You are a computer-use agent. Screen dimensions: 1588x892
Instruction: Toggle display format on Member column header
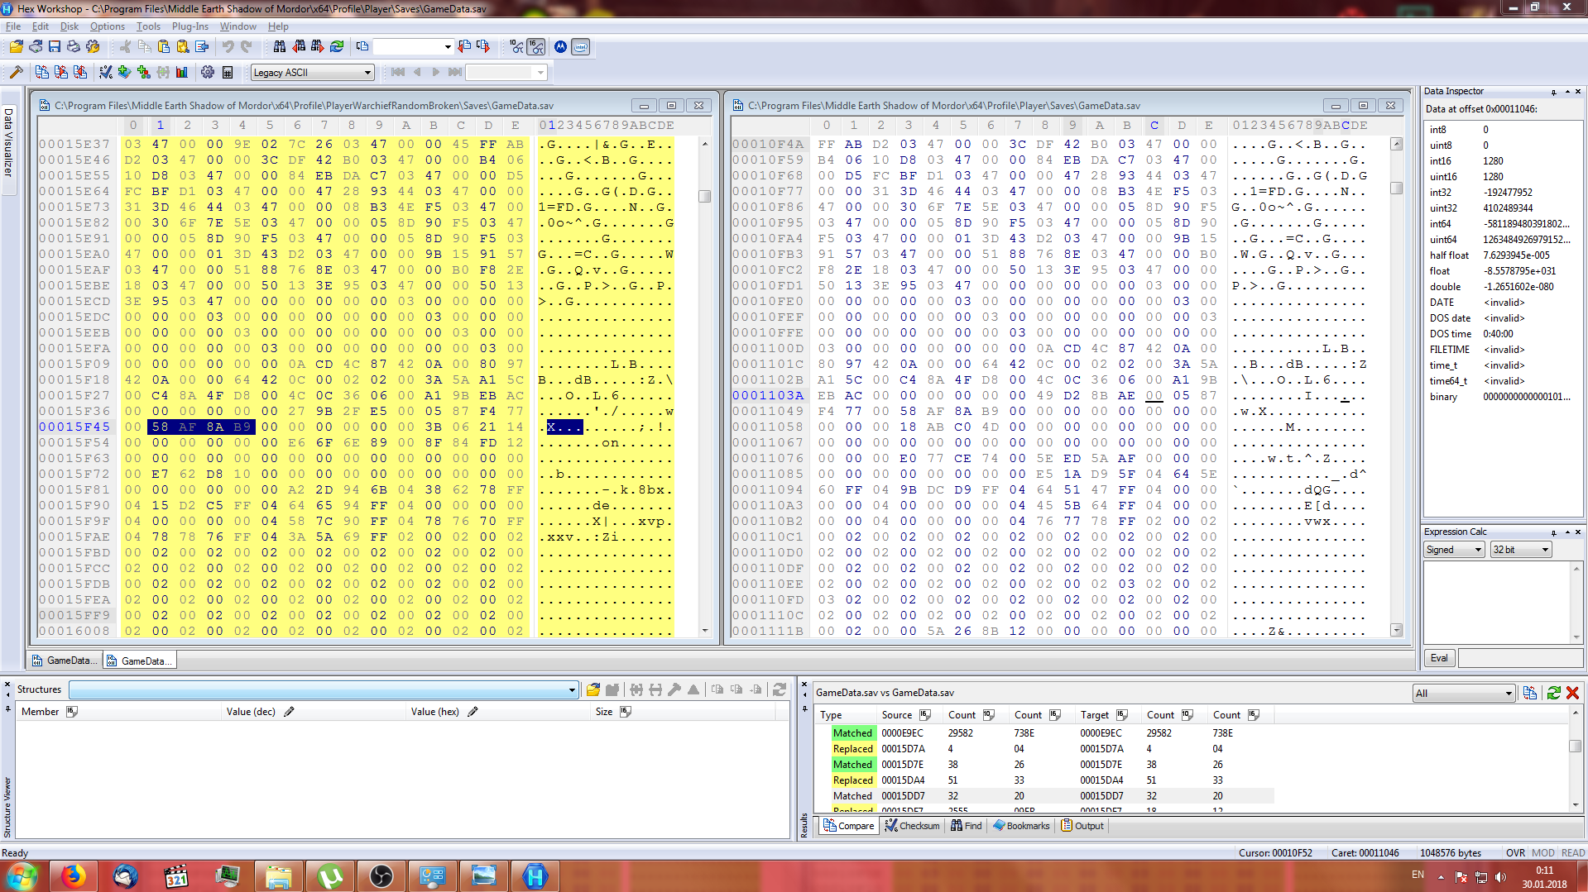pyautogui.click(x=72, y=712)
